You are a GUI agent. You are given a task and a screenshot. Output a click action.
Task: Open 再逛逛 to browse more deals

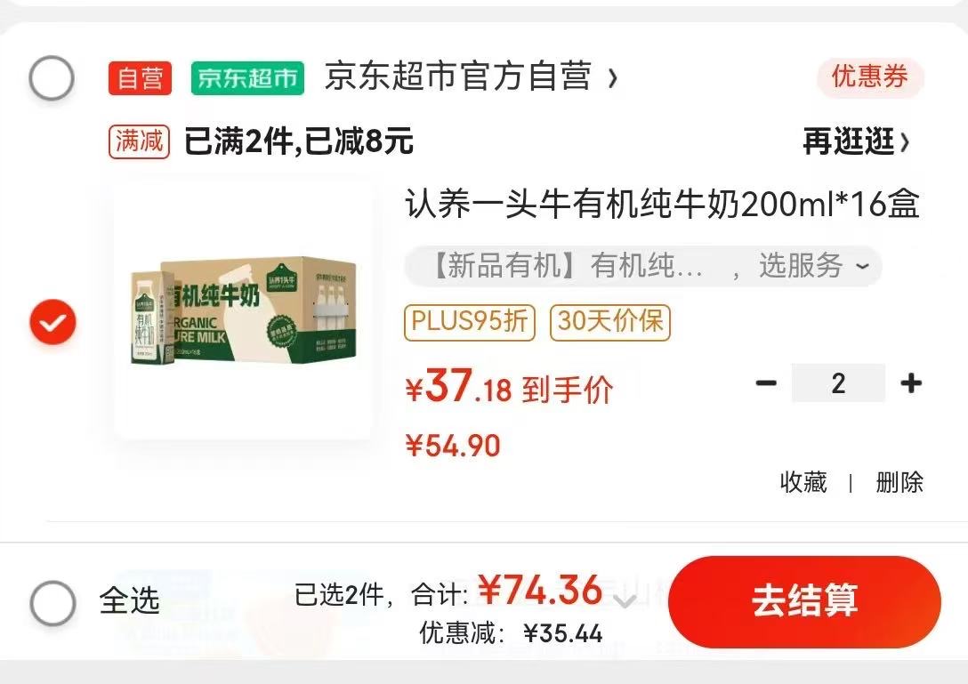pos(856,142)
